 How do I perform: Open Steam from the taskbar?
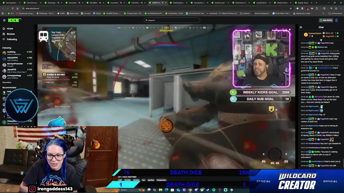208,190
